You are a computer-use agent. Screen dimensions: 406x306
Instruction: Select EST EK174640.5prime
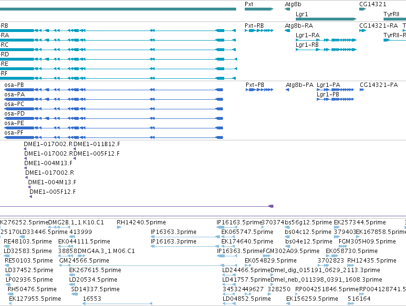click(247, 242)
